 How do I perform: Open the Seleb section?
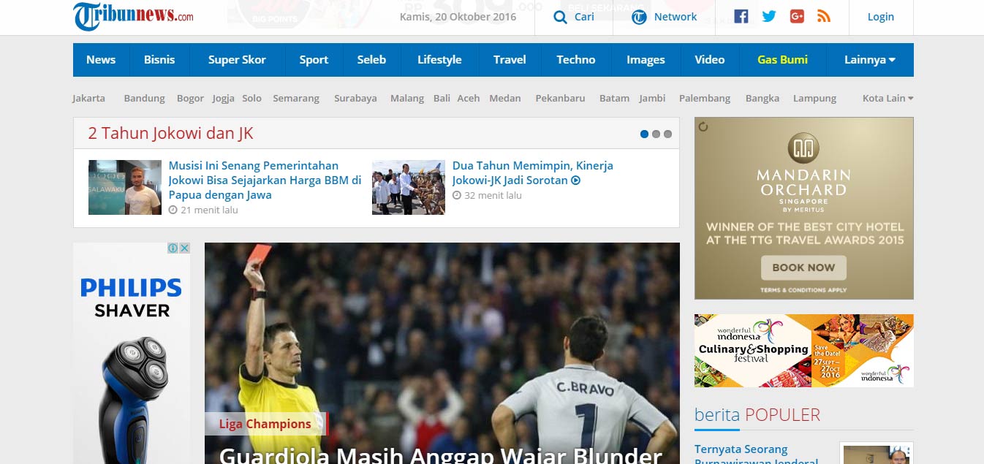(x=371, y=60)
